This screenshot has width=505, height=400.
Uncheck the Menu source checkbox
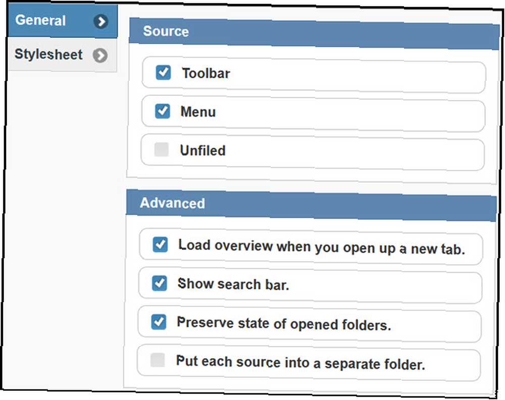pos(162,111)
